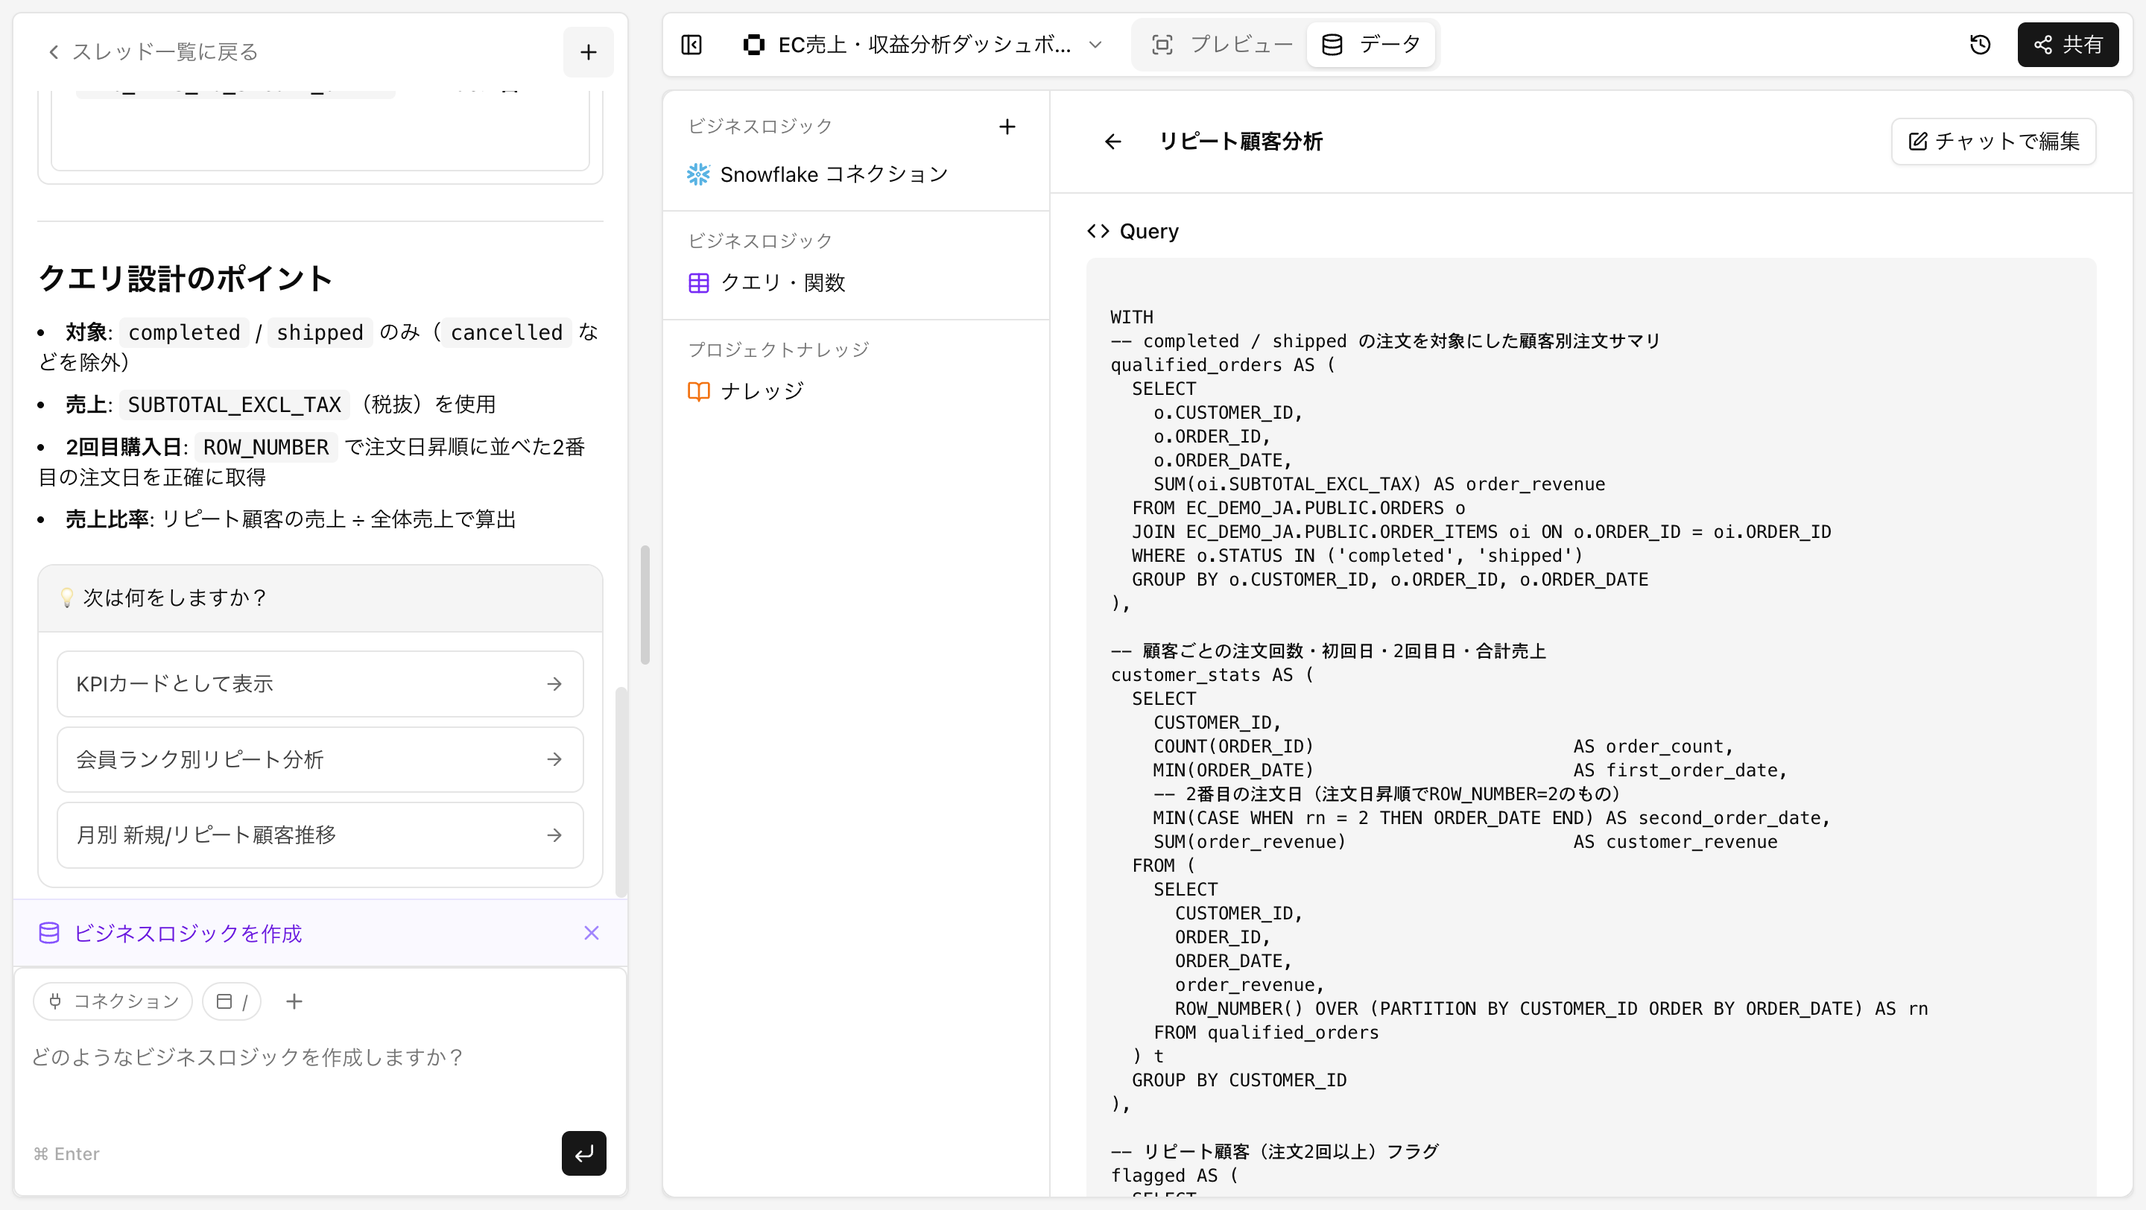This screenshot has height=1210, width=2146.
Task: Switch to the プレビュー tab
Action: [x=1221, y=44]
